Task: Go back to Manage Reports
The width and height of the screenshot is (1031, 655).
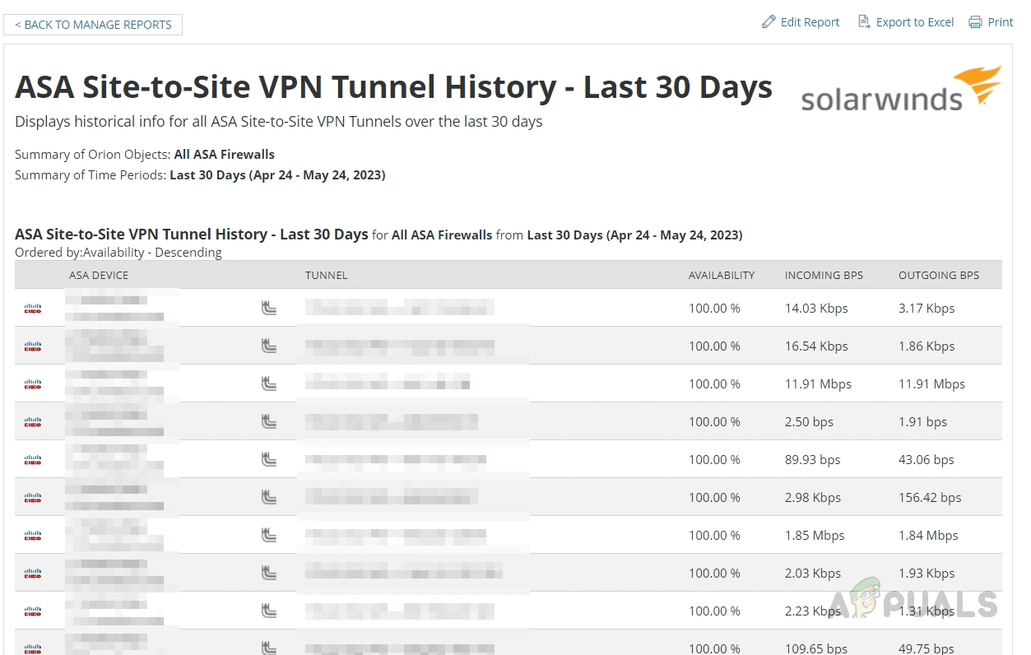Action: [x=93, y=25]
